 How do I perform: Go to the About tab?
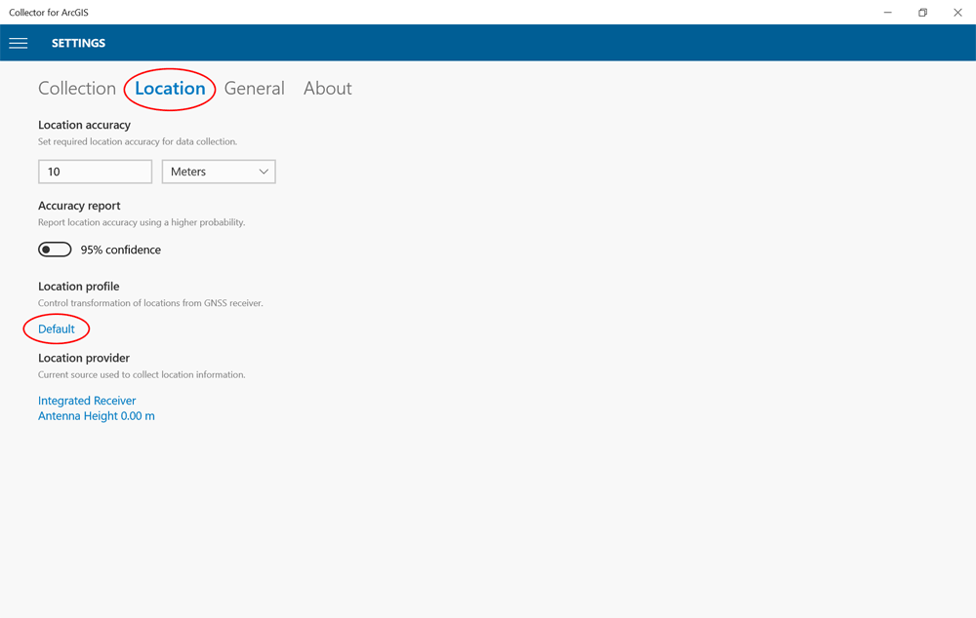(x=327, y=89)
